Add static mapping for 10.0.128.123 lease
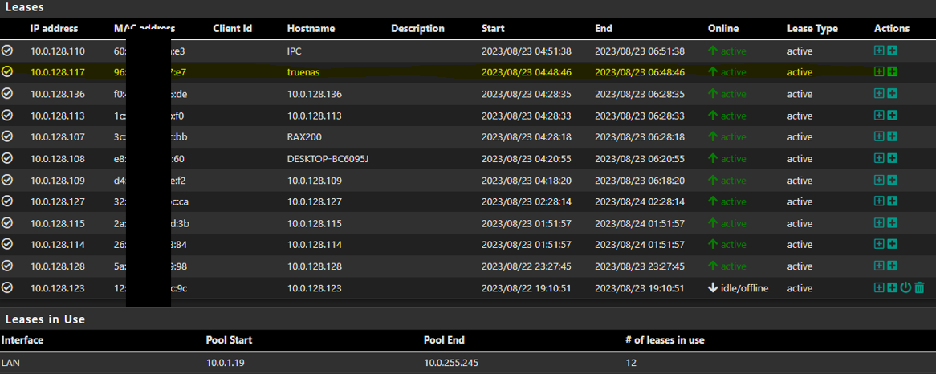Image resolution: width=936 pixels, height=374 pixels. [879, 287]
